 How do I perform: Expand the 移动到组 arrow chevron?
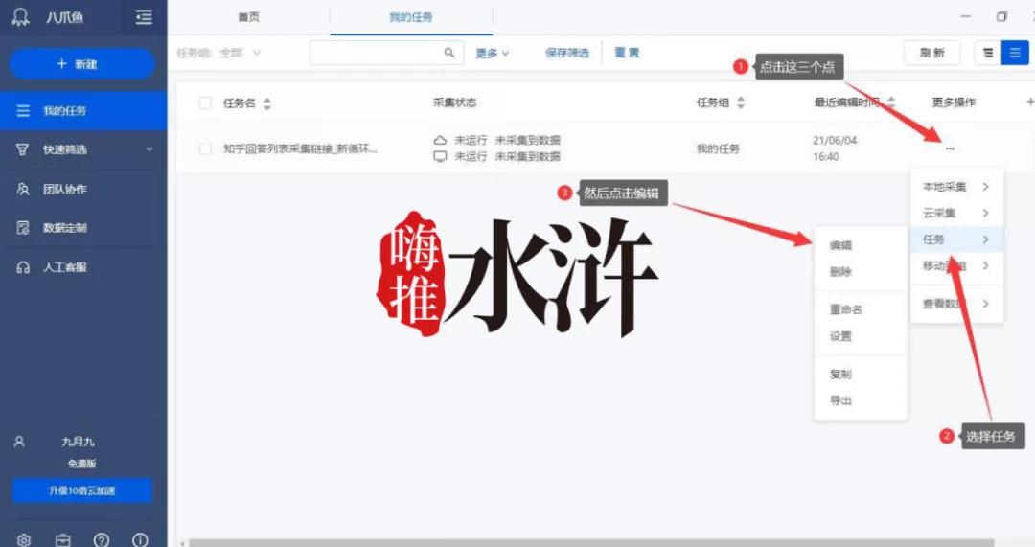pos(985,266)
